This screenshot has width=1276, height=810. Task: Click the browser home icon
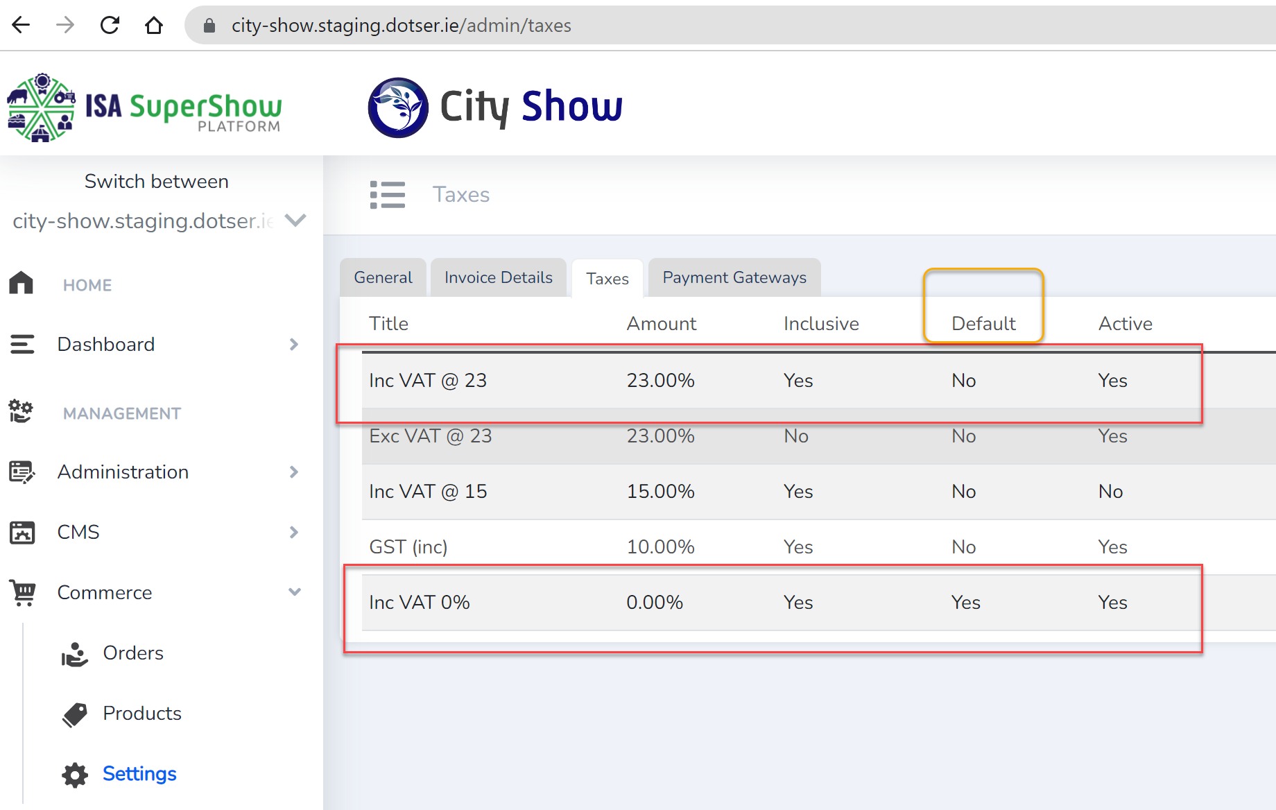(x=153, y=26)
